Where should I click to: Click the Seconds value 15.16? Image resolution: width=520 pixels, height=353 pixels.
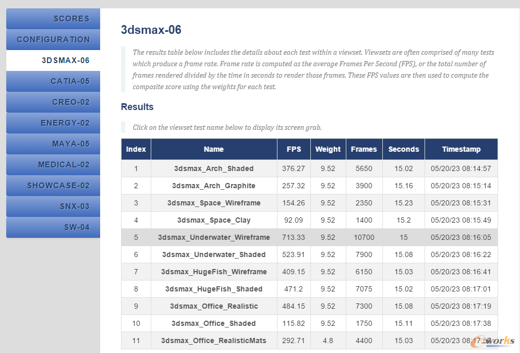tap(404, 186)
